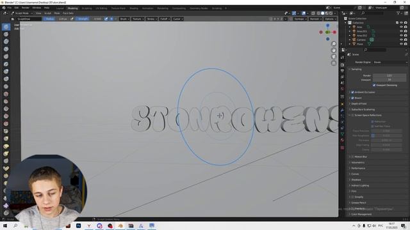410x230 pixels.
Task: Toggle X-ray in the viewport header
Action: (313, 13)
